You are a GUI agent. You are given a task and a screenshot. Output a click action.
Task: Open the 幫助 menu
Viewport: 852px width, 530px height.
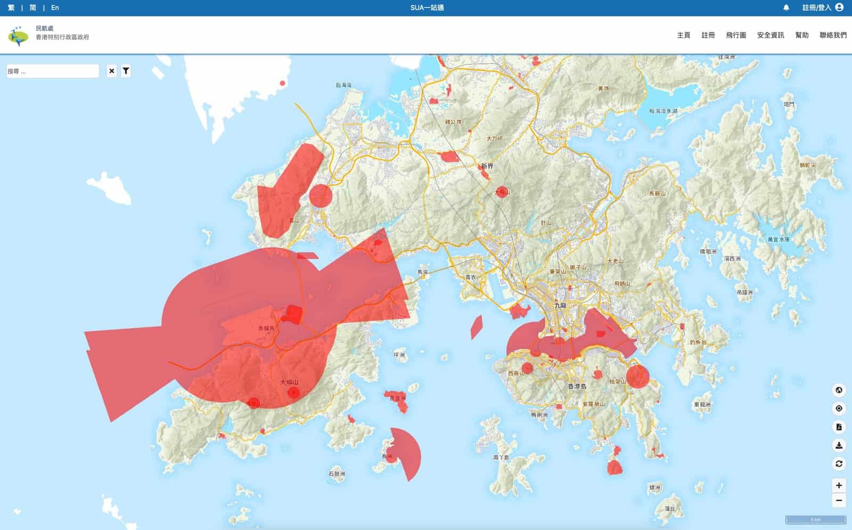[801, 35]
